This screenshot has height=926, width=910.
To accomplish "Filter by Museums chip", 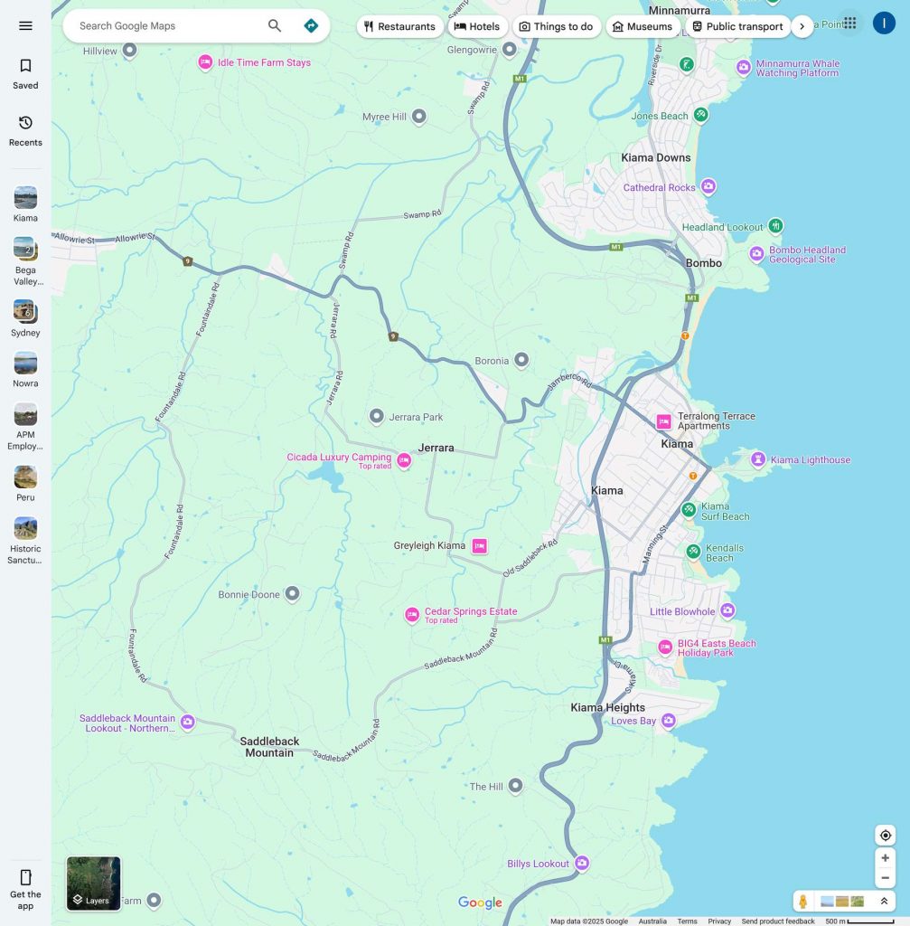I will pos(643,26).
